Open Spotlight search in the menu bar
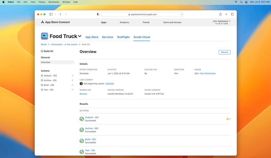The image size is (271, 158). 241,2
